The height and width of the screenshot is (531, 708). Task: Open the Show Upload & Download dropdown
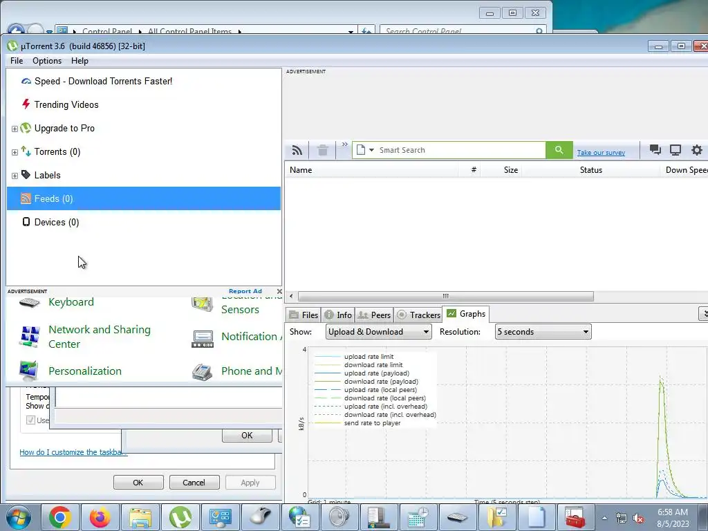378,332
